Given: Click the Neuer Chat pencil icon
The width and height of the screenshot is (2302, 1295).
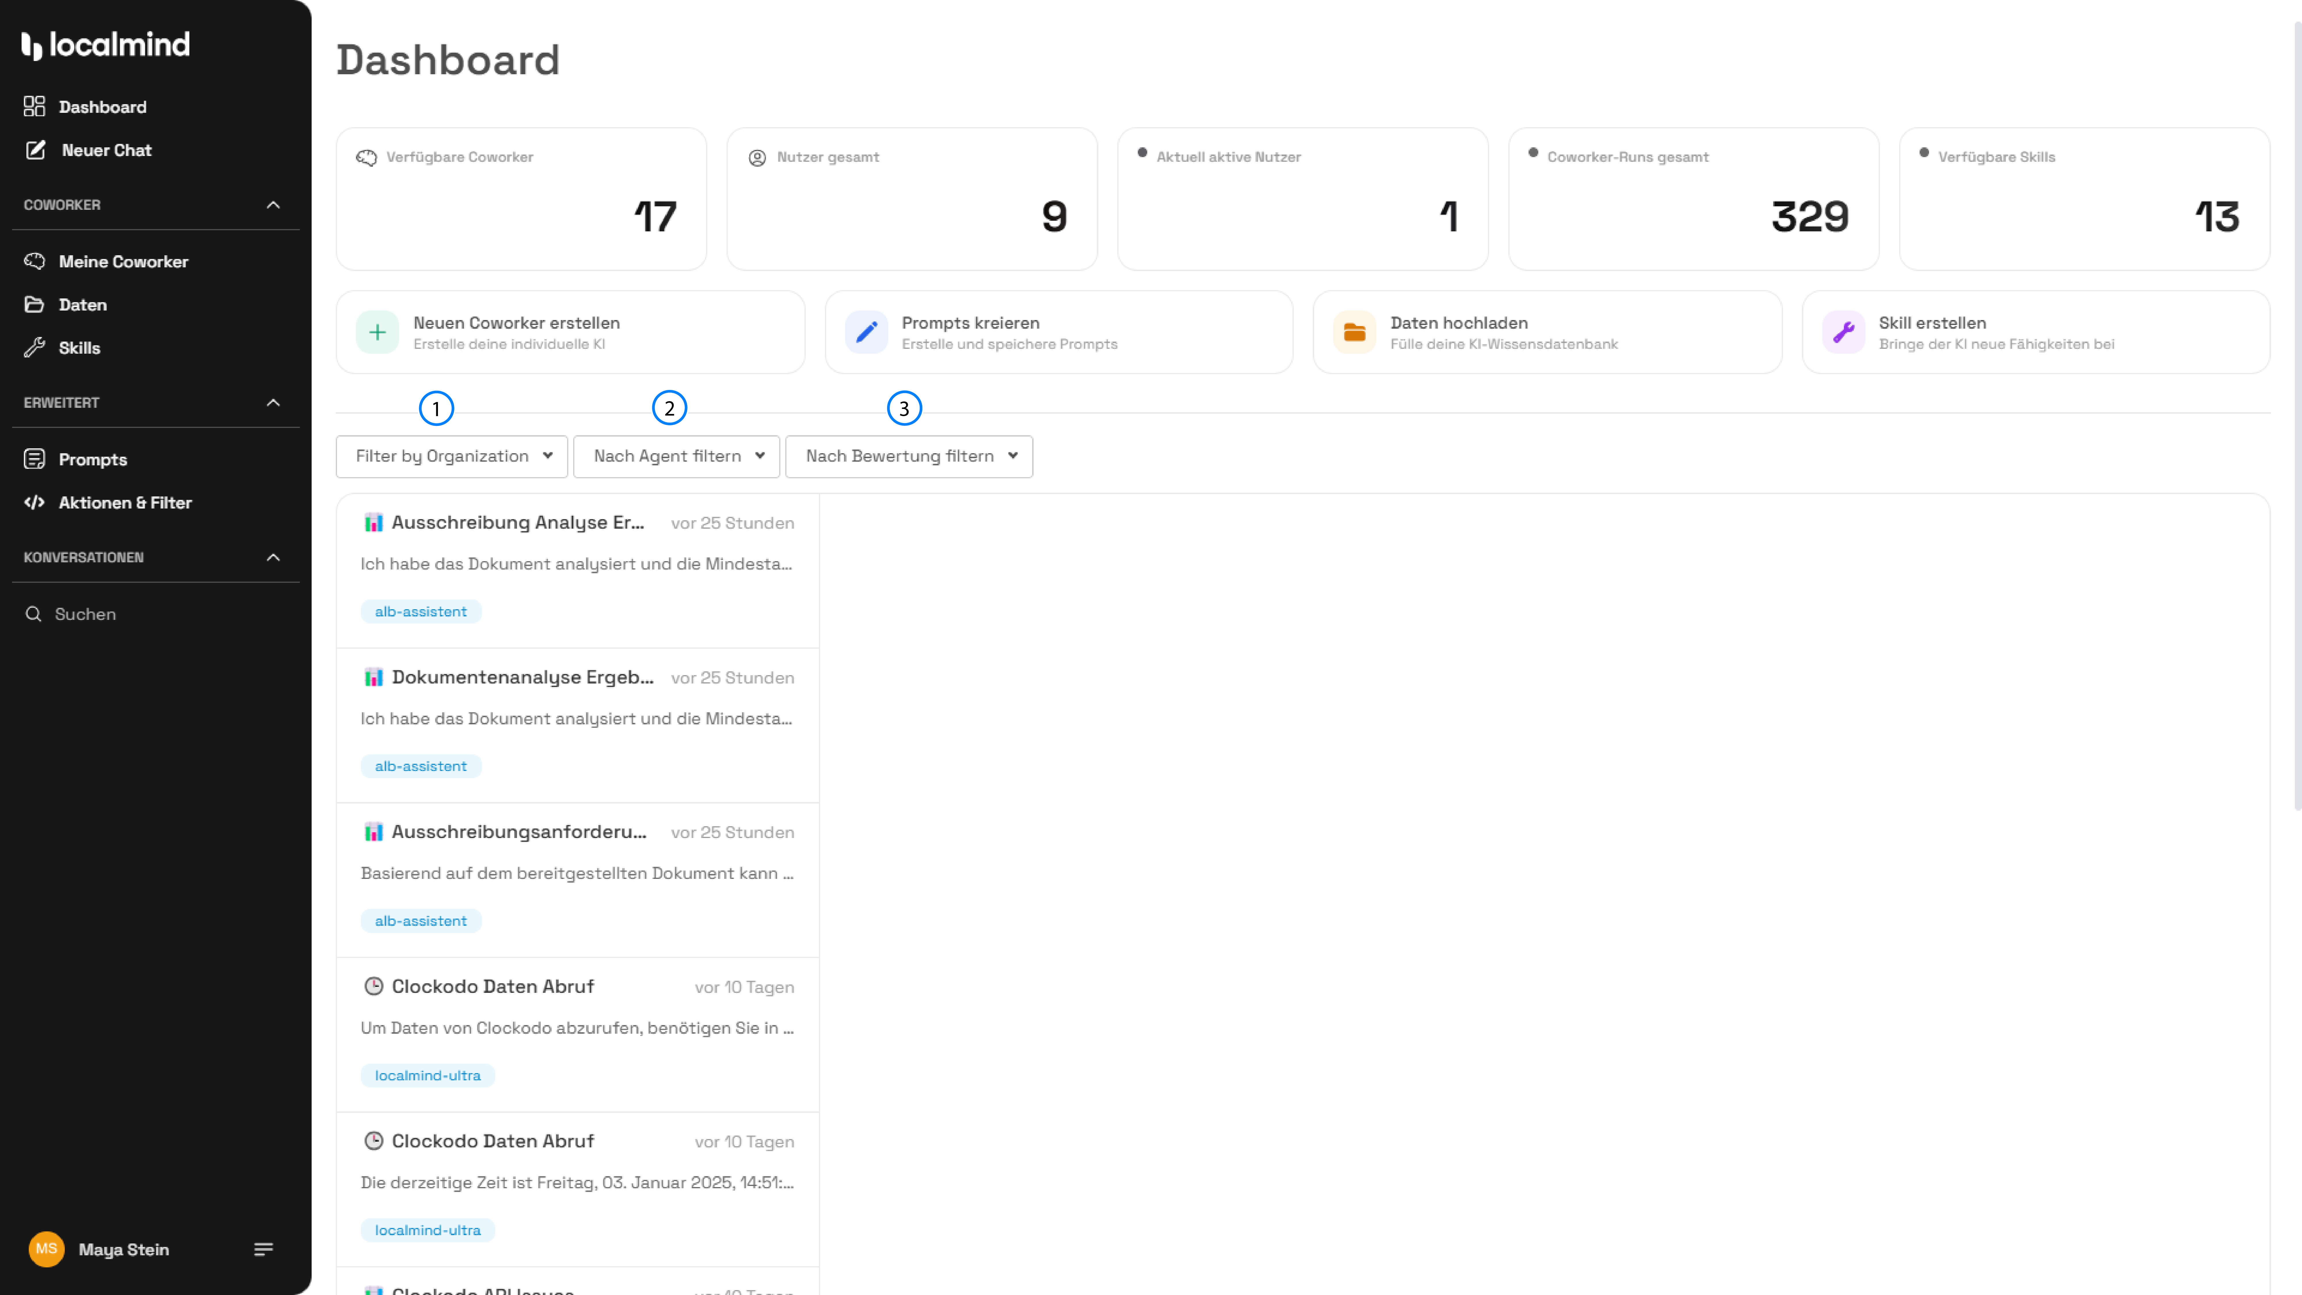Looking at the screenshot, I should coord(36,150).
